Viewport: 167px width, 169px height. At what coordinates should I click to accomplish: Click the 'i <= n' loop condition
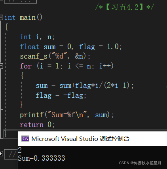pyautogui.click(x=79, y=66)
